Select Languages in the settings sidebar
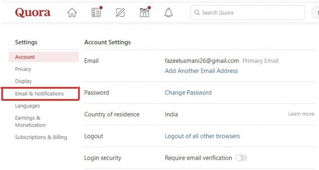This screenshot has width=319, height=170. 27,106
